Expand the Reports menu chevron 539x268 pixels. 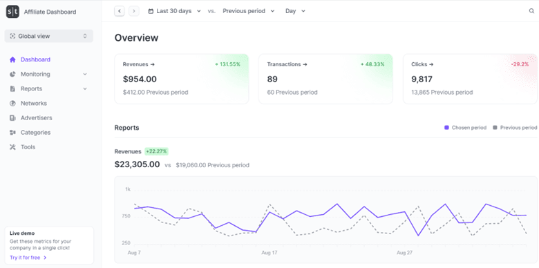[85, 88]
